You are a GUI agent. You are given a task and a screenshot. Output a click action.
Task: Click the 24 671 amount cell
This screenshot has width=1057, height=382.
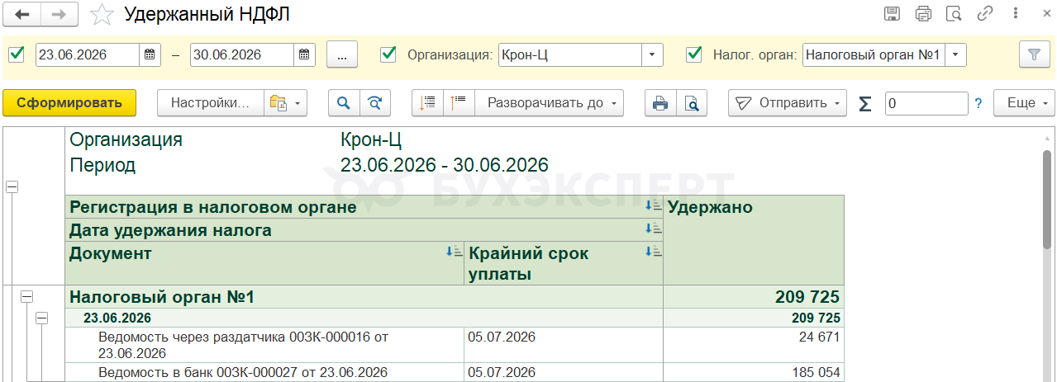(754, 345)
